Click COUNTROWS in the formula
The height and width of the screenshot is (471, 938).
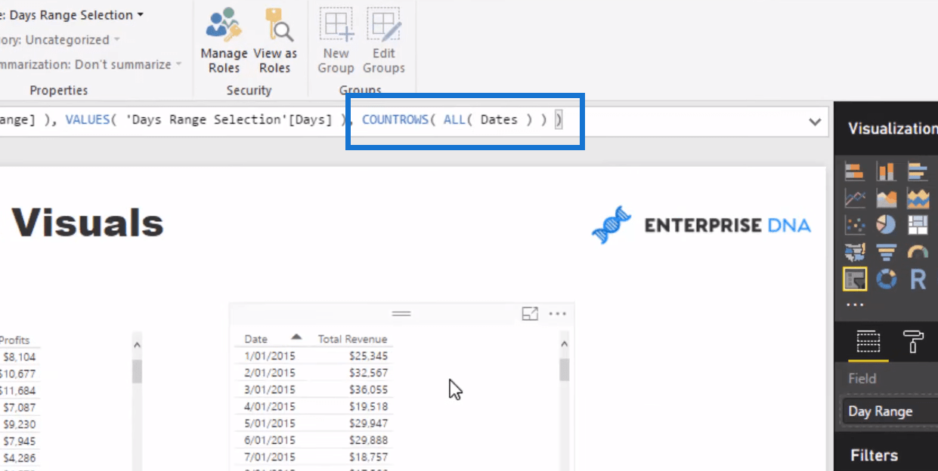coord(395,120)
